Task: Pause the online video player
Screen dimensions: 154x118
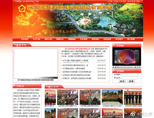Action: point(113,67)
